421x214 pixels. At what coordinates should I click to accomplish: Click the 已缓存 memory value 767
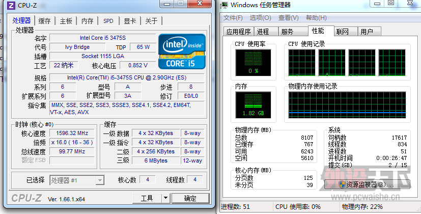(x=309, y=144)
